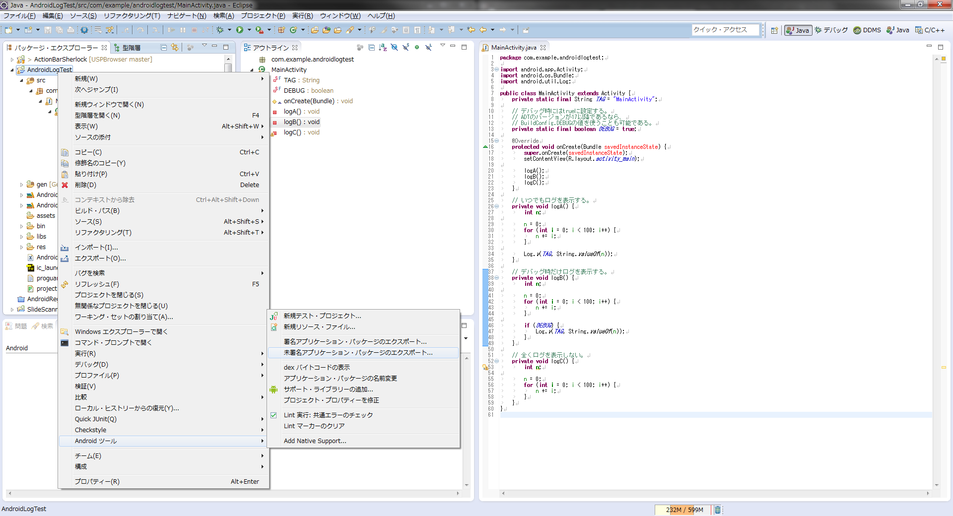Select プロパティー(R) in context menu

point(164,482)
